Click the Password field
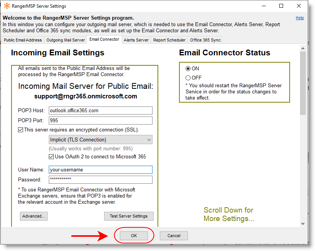Viewport: 315px width, 251px height. click(x=100, y=180)
